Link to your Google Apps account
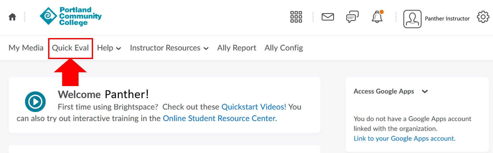Image resolution: width=493 pixels, height=153 pixels. (x=404, y=138)
